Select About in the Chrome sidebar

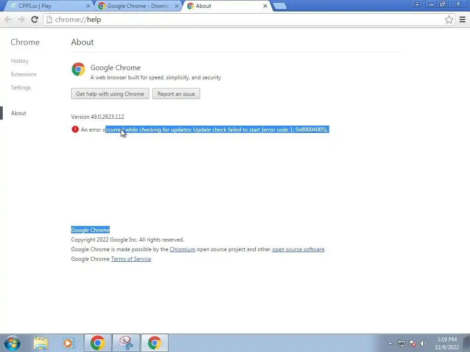click(18, 113)
